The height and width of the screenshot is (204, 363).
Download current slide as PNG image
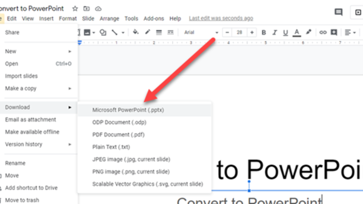click(x=145, y=172)
